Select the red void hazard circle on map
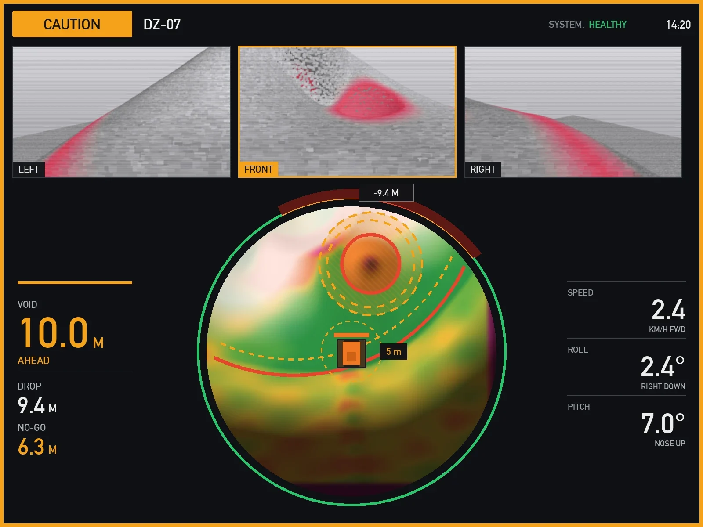The height and width of the screenshot is (527, 703). pyautogui.click(x=371, y=264)
